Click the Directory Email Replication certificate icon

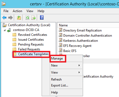click(60, 30)
